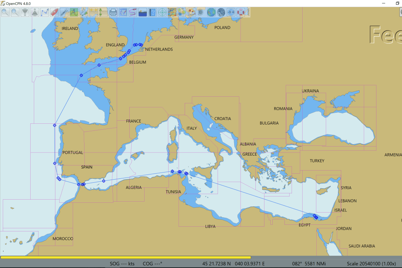
Task: Select the Create Route tool
Action: (44, 12)
